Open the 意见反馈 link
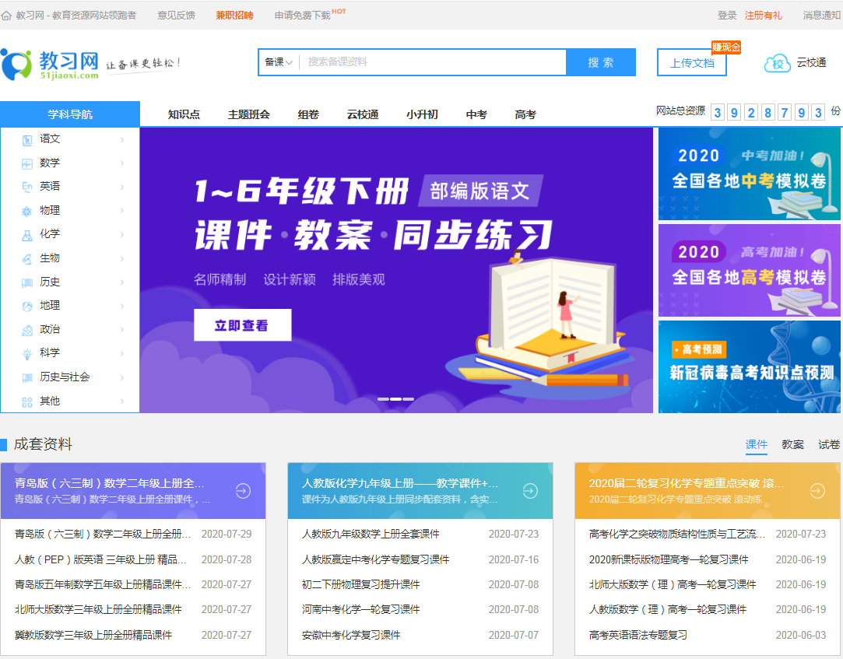The width and height of the screenshot is (843, 659). pos(177,16)
